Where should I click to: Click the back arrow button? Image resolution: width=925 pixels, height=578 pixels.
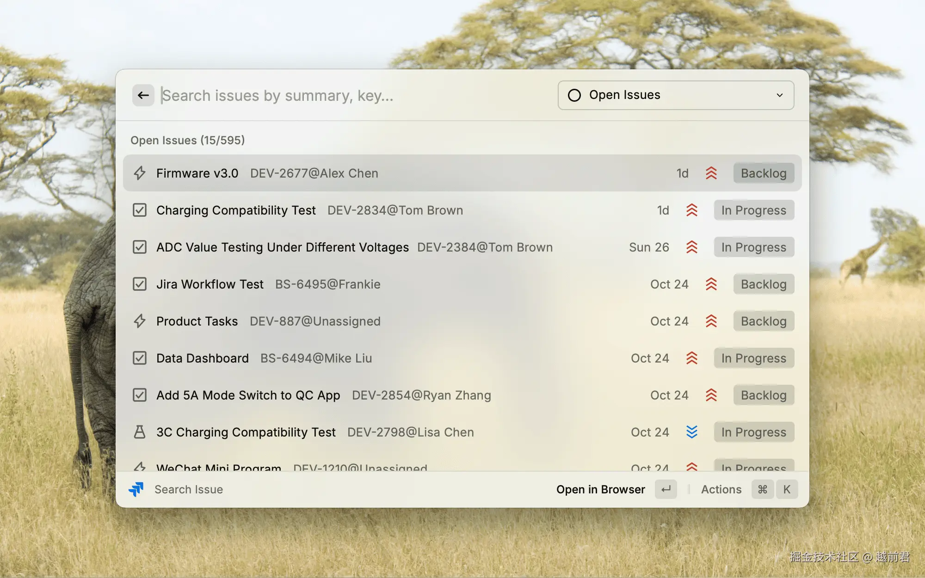[x=143, y=95]
